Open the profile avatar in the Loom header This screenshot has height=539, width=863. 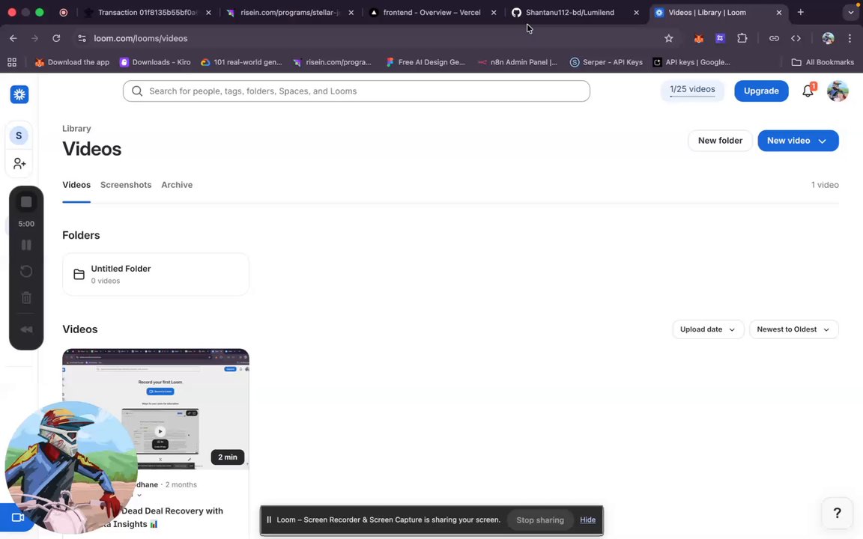838,91
